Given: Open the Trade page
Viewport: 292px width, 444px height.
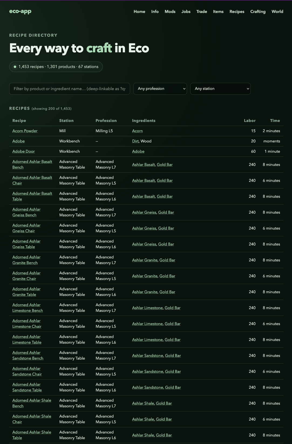Looking at the screenshot, I should point(202,12).
